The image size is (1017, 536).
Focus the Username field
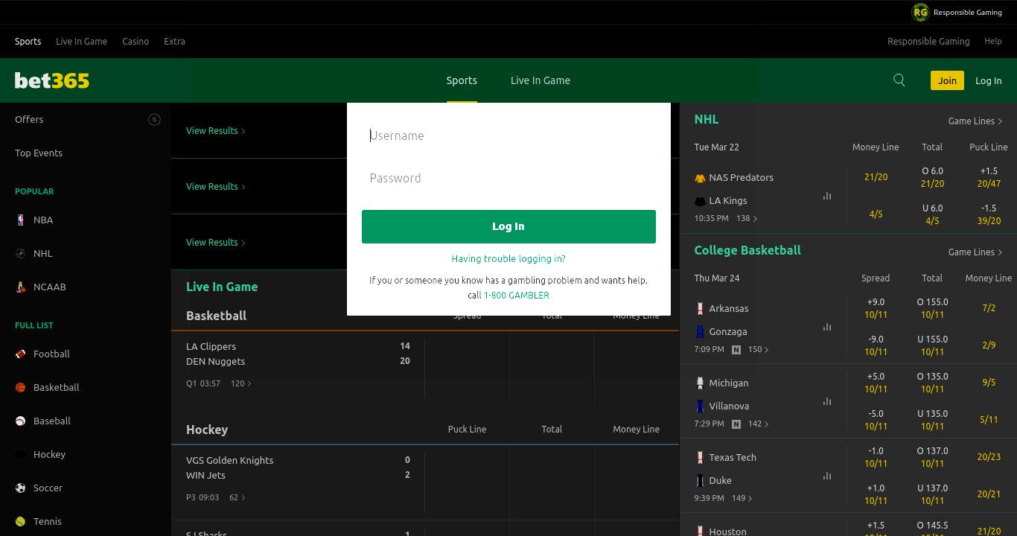(508, 135)
